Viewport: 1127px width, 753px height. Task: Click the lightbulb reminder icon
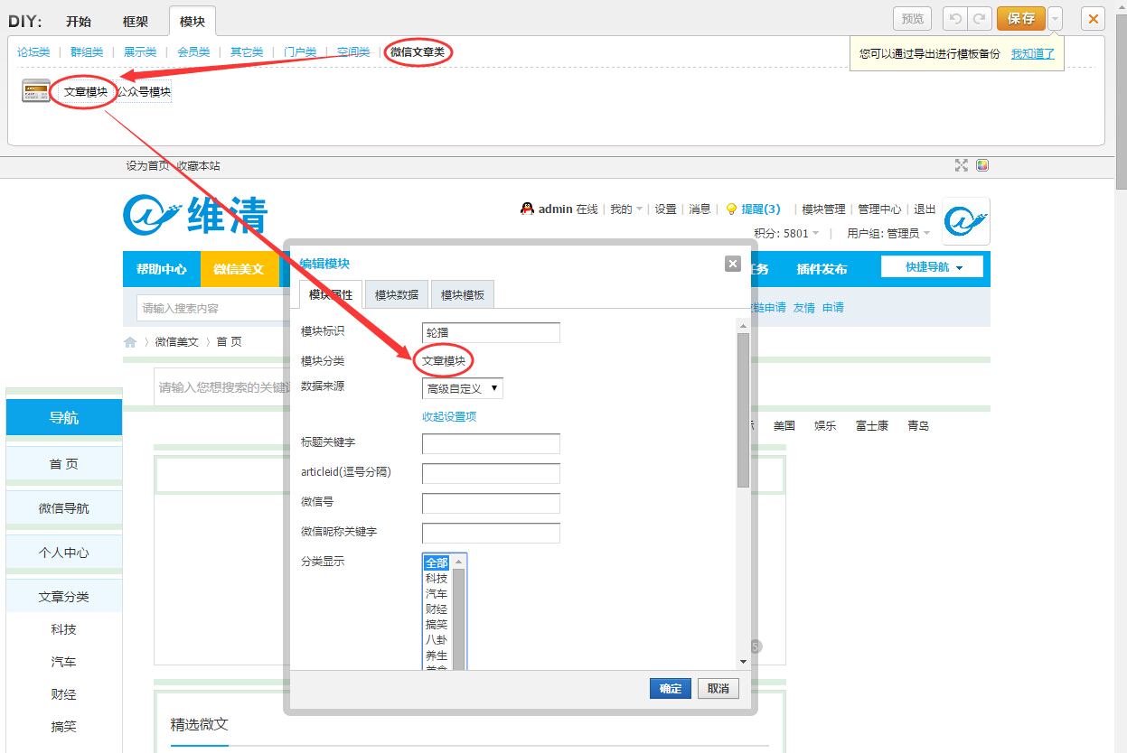pyautogui.click(x=732, y=209)
